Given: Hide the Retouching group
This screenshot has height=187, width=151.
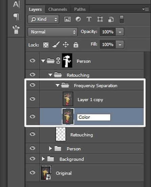Looking at the screenshot, I should pyautogui.click(x=33, y=75).
